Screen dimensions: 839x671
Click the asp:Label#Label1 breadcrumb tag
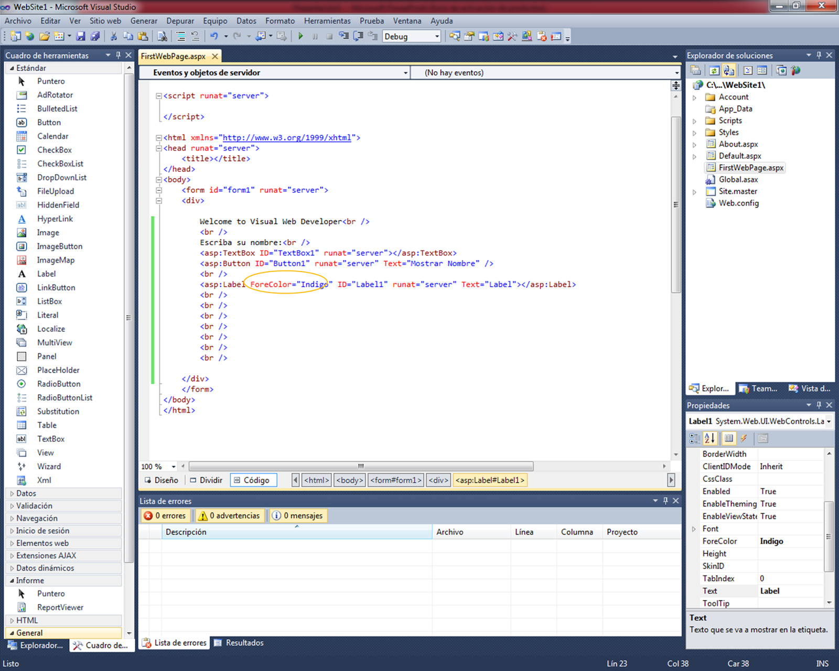(x=490, y=480)
